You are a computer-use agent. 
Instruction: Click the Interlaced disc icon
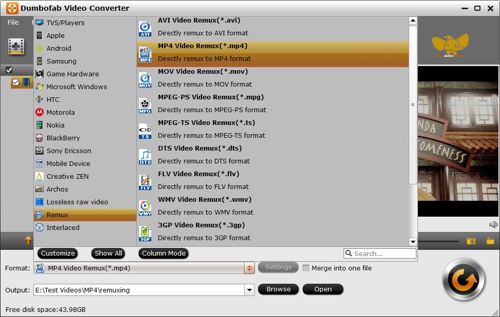(39, 227)
